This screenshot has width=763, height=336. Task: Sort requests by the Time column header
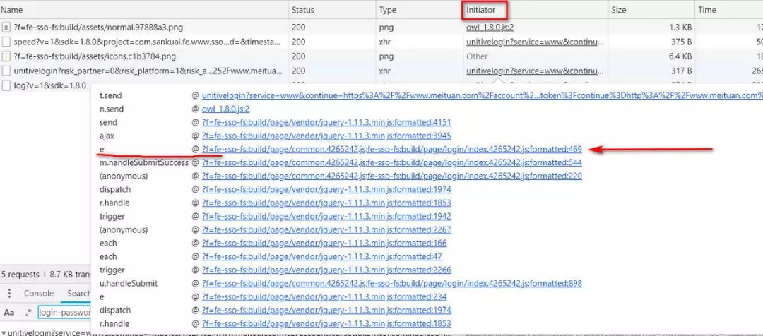point(729,10)
